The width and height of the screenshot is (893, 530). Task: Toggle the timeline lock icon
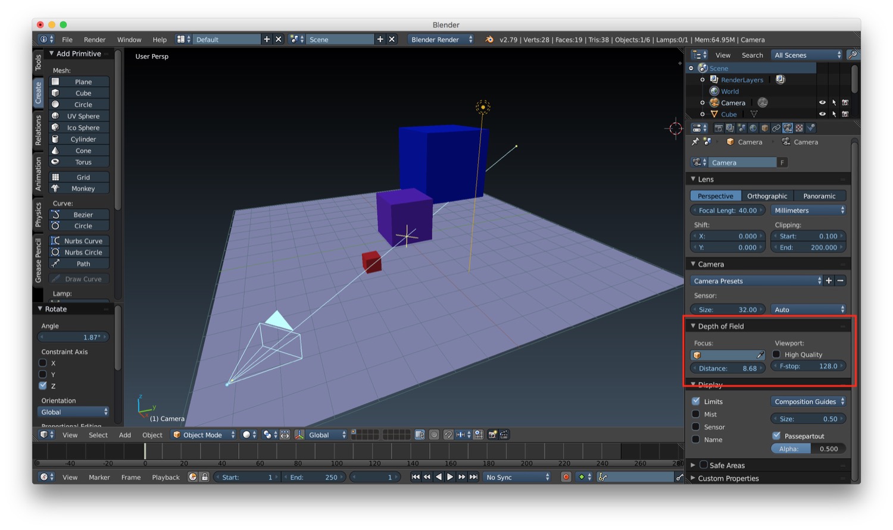[204, 477]
